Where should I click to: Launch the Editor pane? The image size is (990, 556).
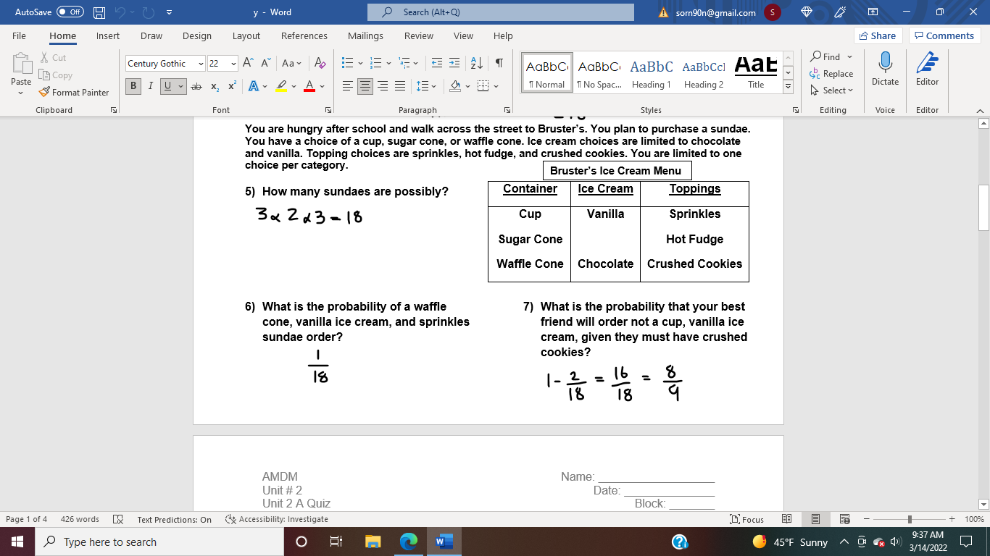pyautogui.click(x=927, y=71)
